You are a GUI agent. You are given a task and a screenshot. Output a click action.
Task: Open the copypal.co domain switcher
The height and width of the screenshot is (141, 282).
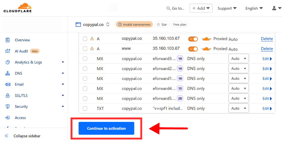[108, 24]
